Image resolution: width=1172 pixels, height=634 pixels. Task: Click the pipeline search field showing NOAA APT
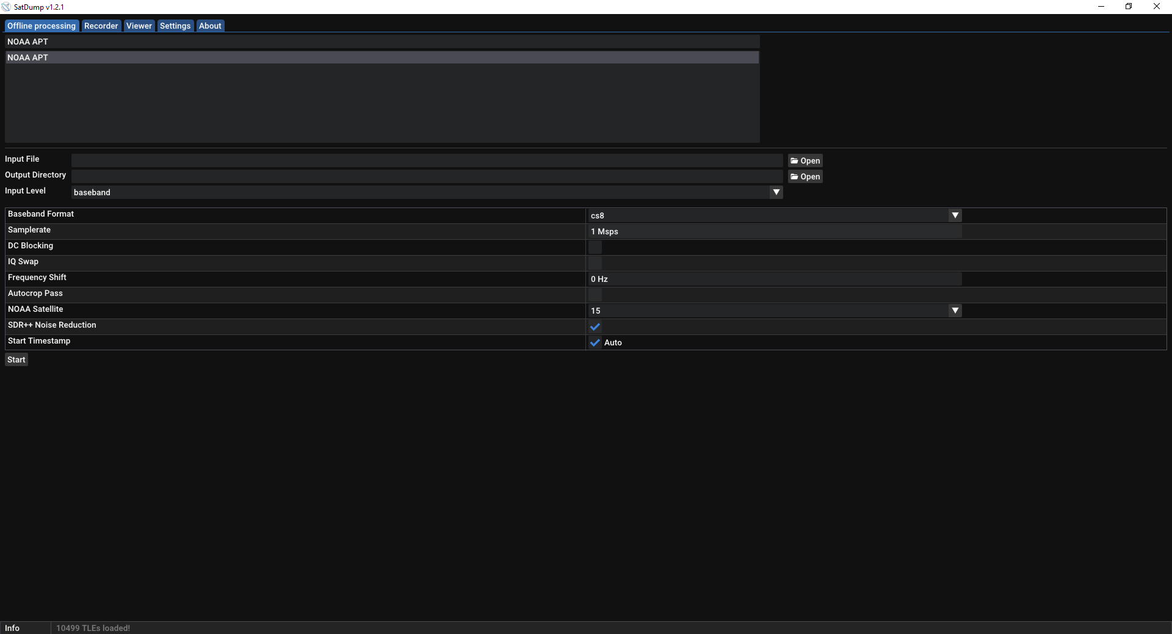[x=382, y=41]
